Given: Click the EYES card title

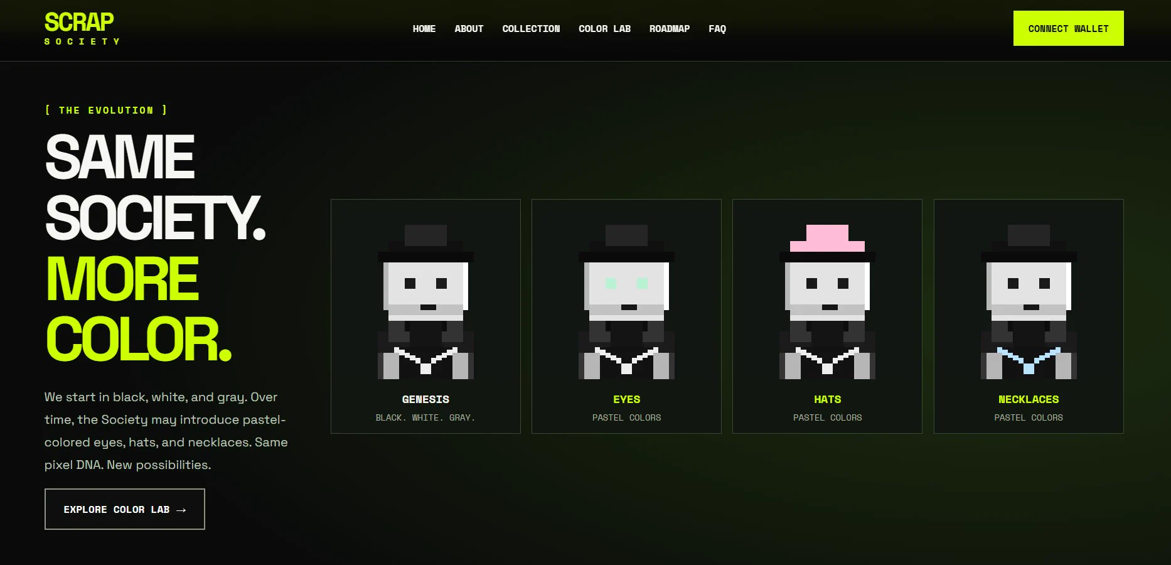Looking at the screenshot, I should 626,399.
